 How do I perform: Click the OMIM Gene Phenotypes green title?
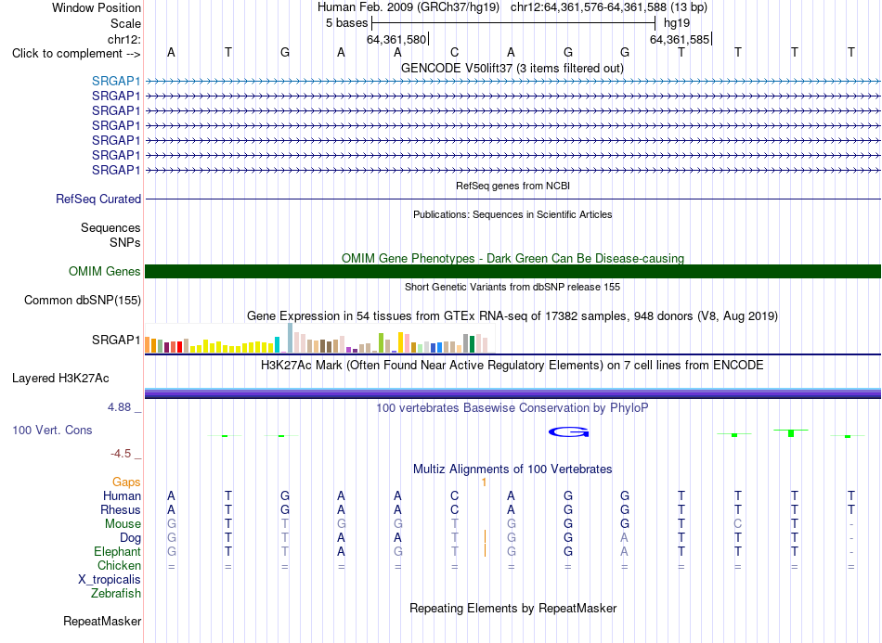tap(513, 259)
